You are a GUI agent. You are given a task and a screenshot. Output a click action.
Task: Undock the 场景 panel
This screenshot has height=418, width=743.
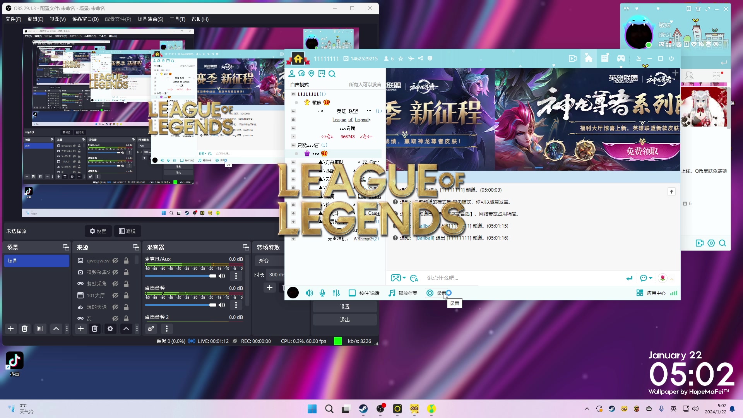(66, 247)
